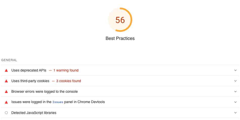This screenshot has width=240, height=120.
Task: Click the 56 score gauge circle
Action: [120, 20]
